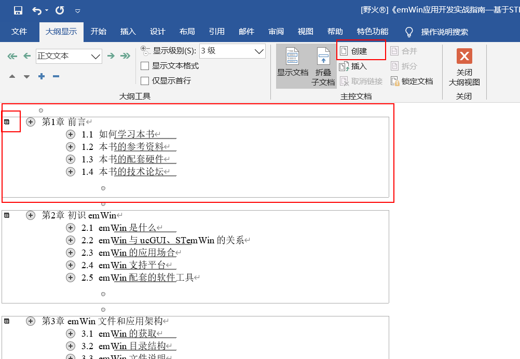Click the Redo icon in quick access toolbar
The height and width of the screenshot is (359, 520).
60,10
